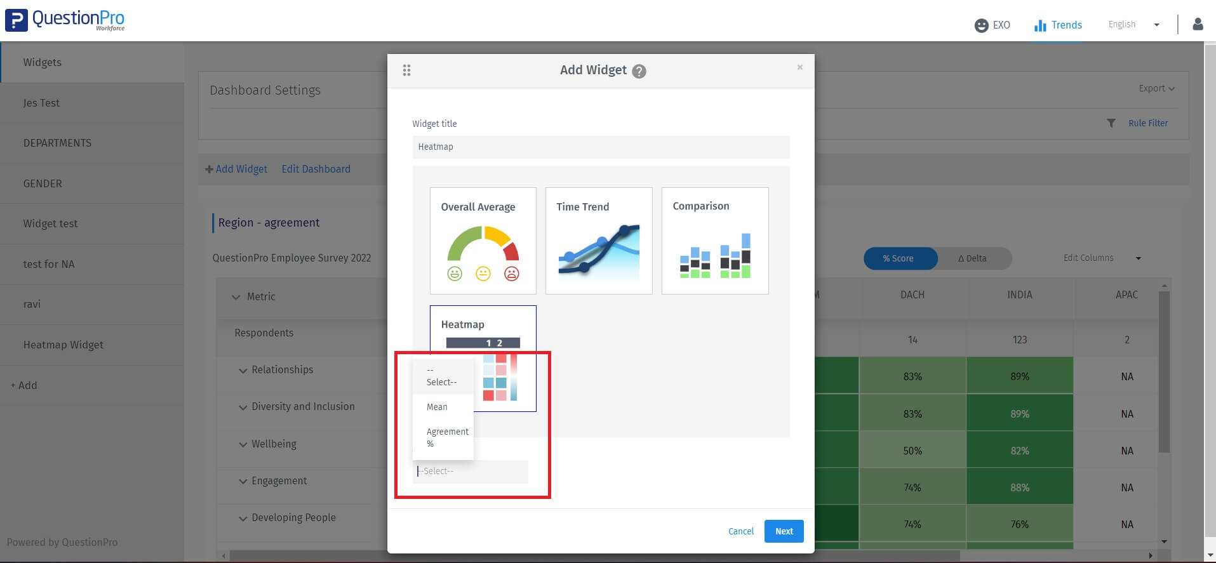This screenshot has width=1216, height=563.
Task: Open the Widget test sidebar tab
Action: pyautogui.click(x=92, y=223)
